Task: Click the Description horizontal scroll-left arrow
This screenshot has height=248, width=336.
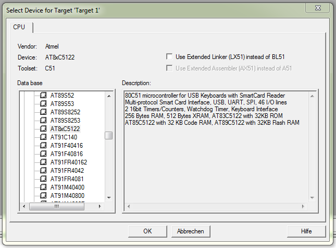Action: click(129, 206)
